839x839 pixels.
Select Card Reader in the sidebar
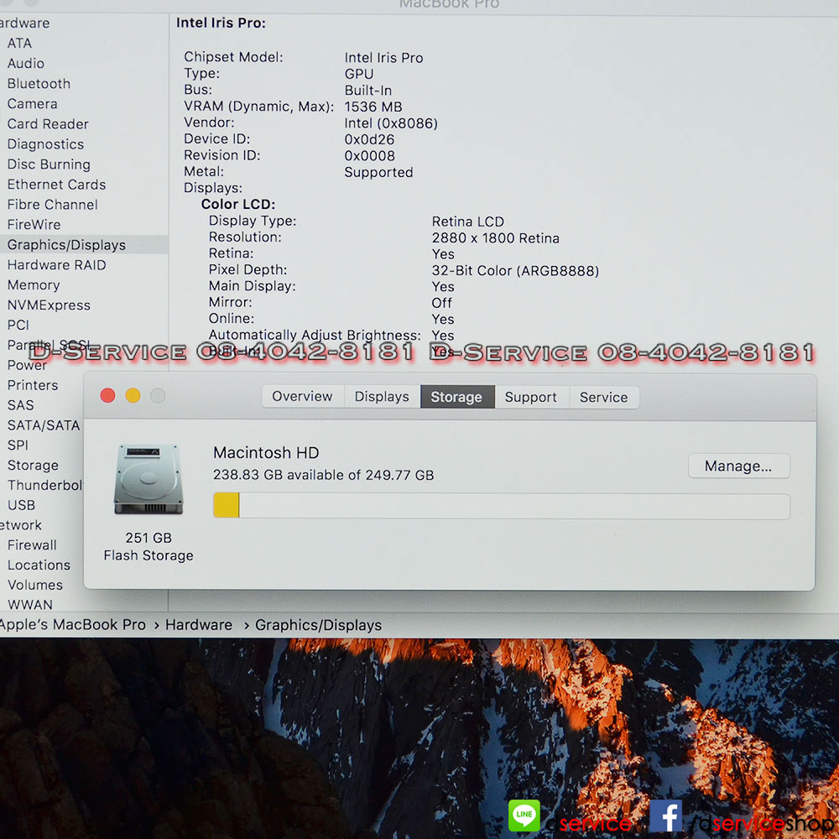[48, 124]
